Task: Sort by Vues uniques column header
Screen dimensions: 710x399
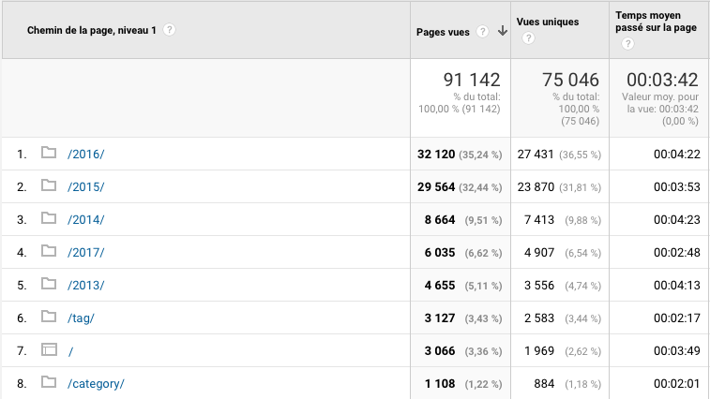Action: (547, 22)
